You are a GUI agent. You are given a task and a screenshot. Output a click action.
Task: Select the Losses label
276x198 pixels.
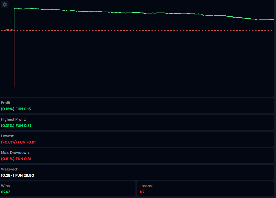click(146, 186)
